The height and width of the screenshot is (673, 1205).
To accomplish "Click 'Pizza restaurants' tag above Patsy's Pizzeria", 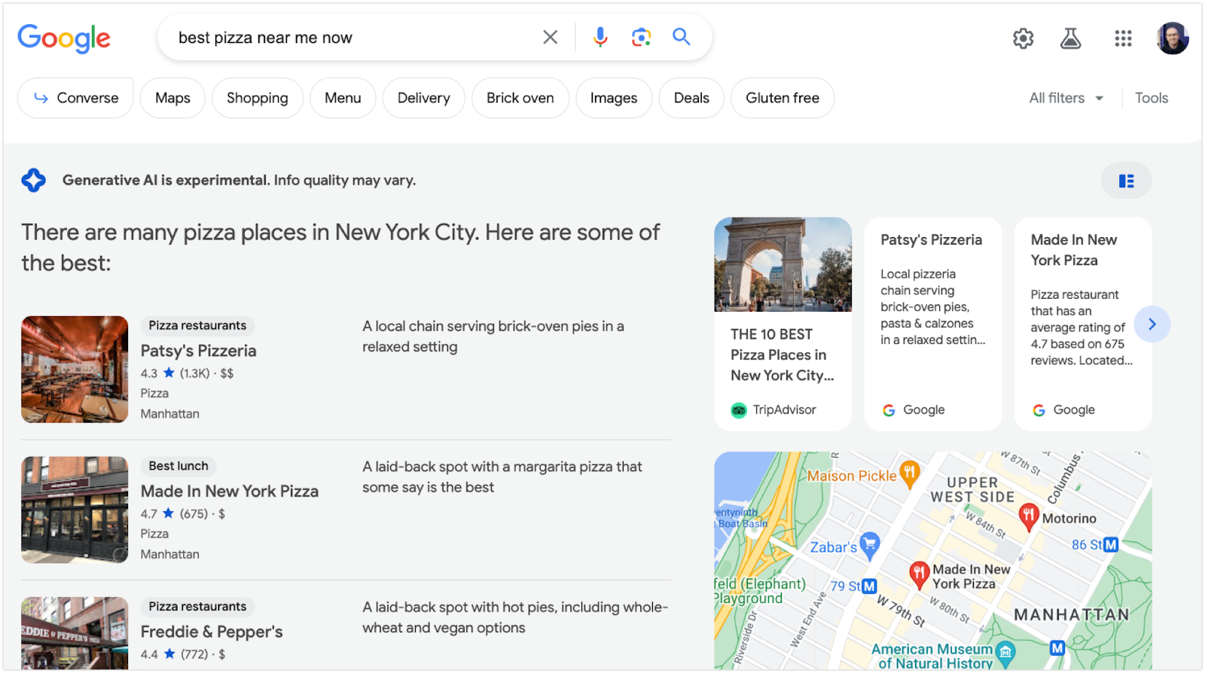I will (197, 325).
